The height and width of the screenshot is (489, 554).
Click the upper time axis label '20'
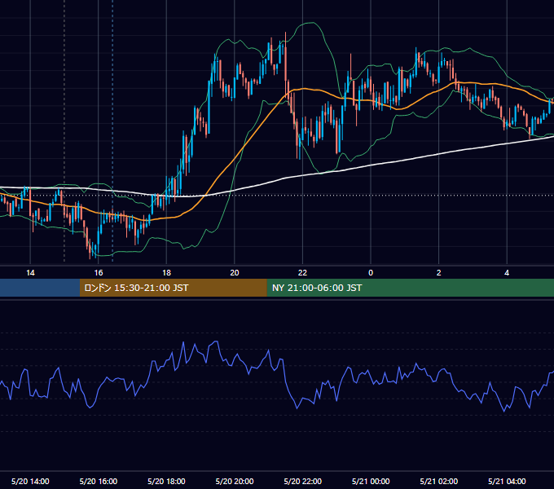(235, 272)
